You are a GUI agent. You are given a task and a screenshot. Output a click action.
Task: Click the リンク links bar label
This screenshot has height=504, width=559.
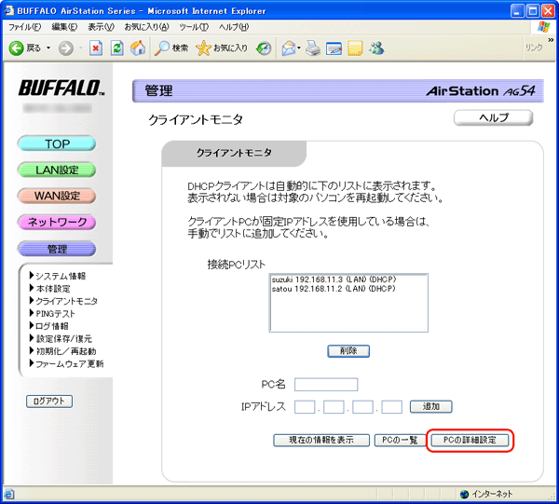click(534, 48)
